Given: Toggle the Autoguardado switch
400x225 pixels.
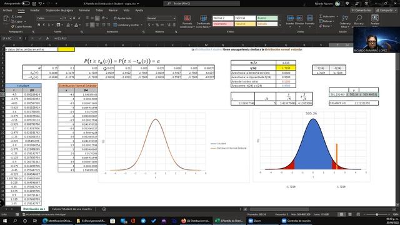Looking at the screenshot, I should pos(26,4).
